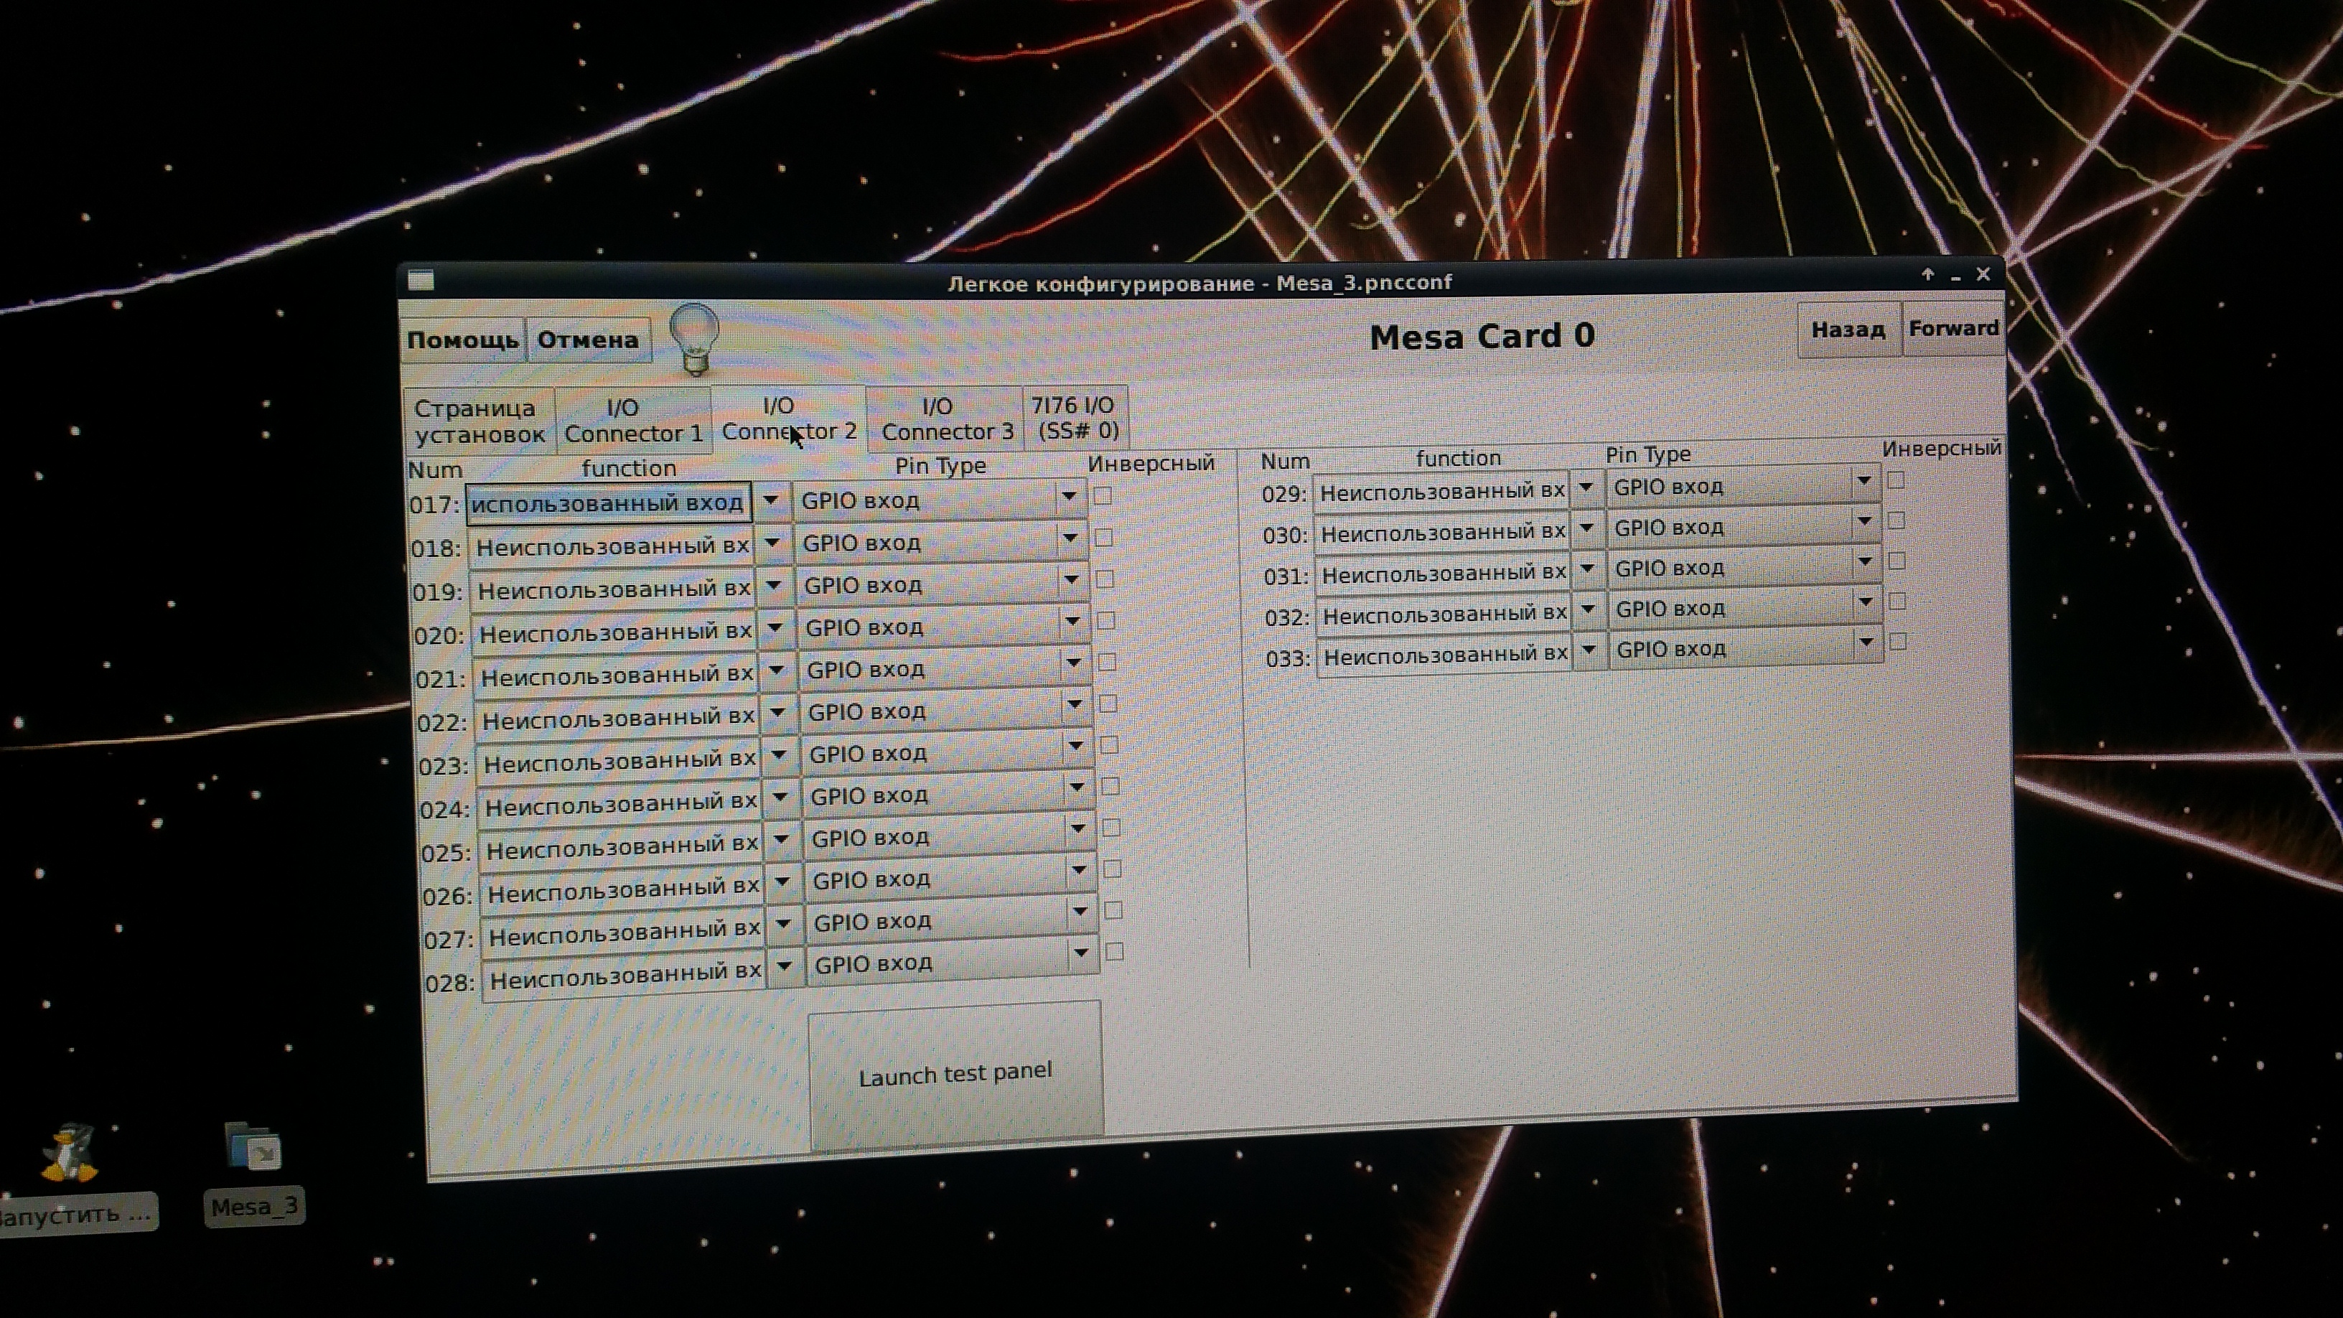Click the pin 017 function text field

tap(607, 503)
